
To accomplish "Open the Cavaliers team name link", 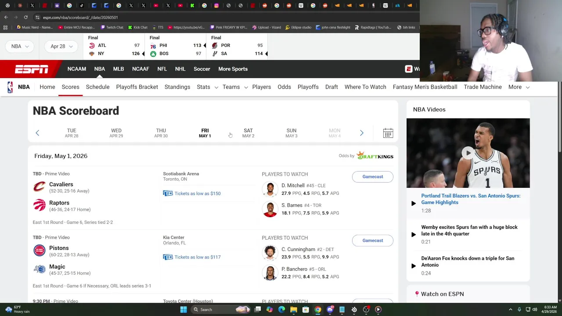I will click(61, 184).
